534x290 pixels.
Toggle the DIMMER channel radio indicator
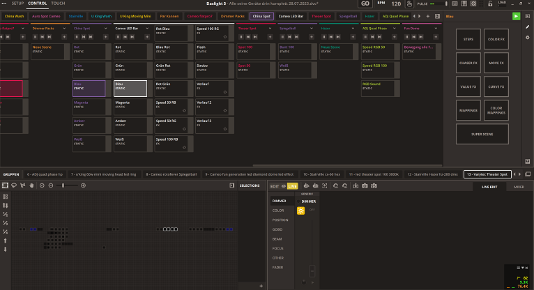(298, 201)
